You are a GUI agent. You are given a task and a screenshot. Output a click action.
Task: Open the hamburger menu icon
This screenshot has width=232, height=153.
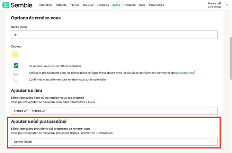(x=227, y=5)
